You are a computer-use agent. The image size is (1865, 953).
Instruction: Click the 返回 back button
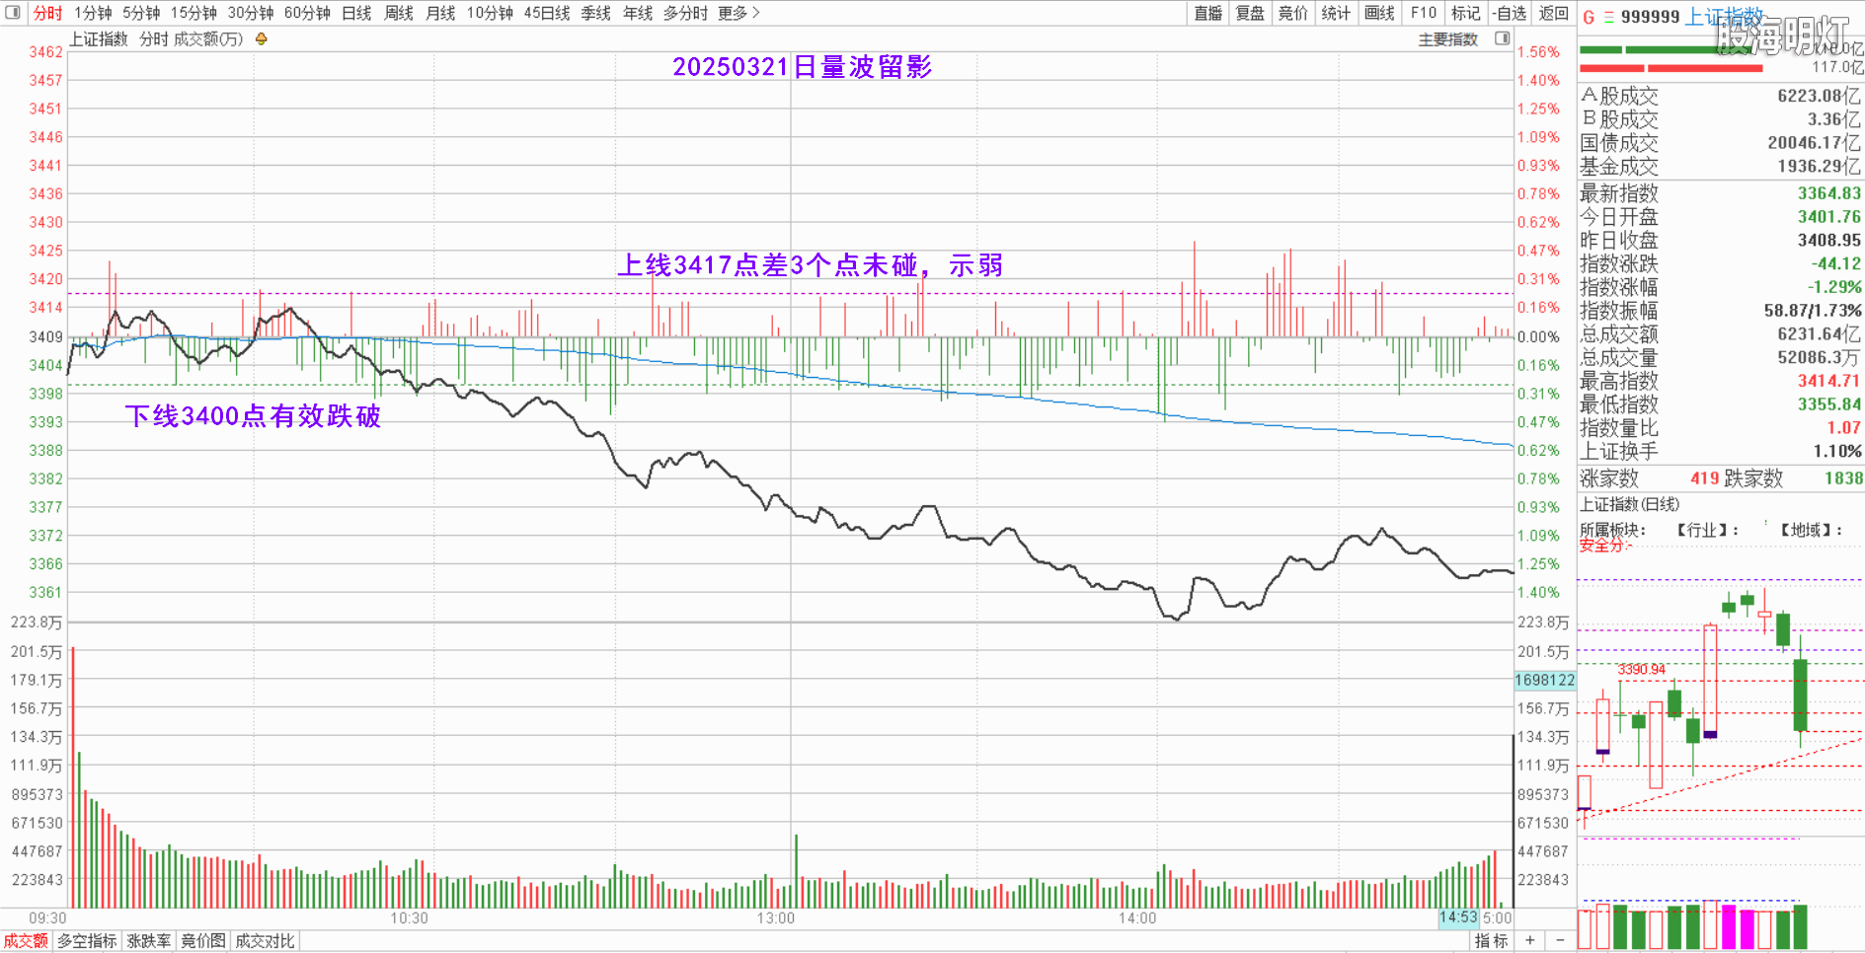click(1554, 13)
